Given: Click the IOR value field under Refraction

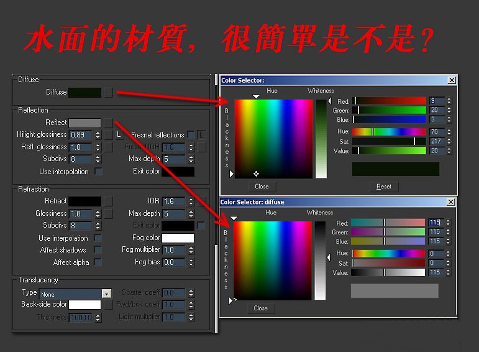Looking at the screenshot, I should pos(173,201).
